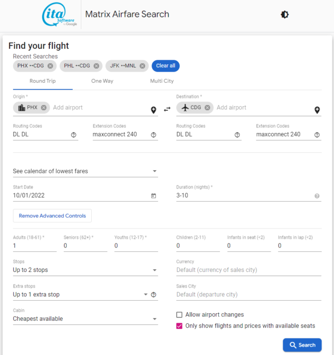This screenshot has height=355, width=334.
Task: Click Remove Advanced Controls button
Action: (52, 216)
